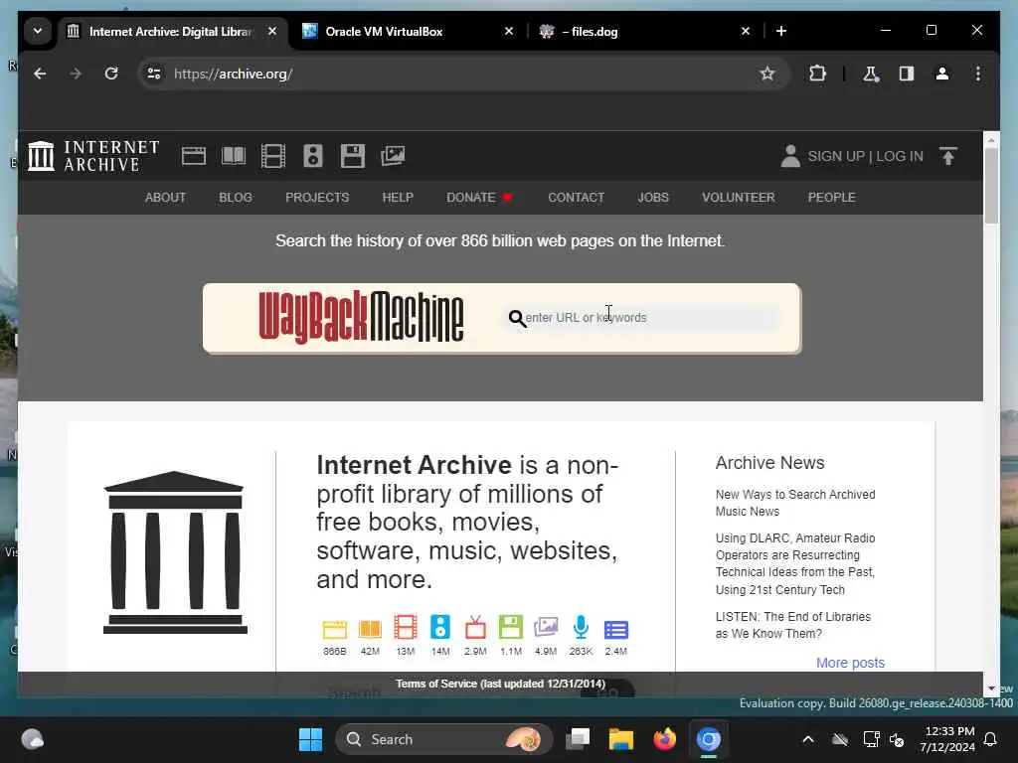Screen dimensions: 1018x763
Task: Expand the tab search dropdown arrow
Action: coord(38,31)
